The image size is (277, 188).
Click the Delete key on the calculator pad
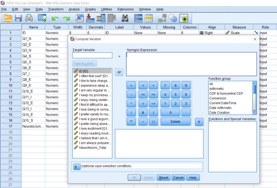(x=176, y=121)
